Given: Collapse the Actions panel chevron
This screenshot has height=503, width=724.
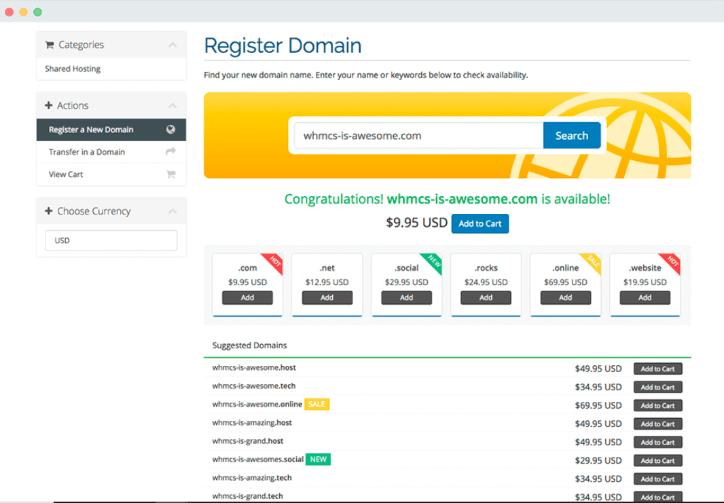Looking at the screenshot, I should 173,106.
